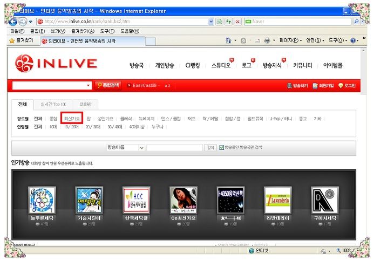Click the blue Help question mark icon
374x261 pixels.
353,41
